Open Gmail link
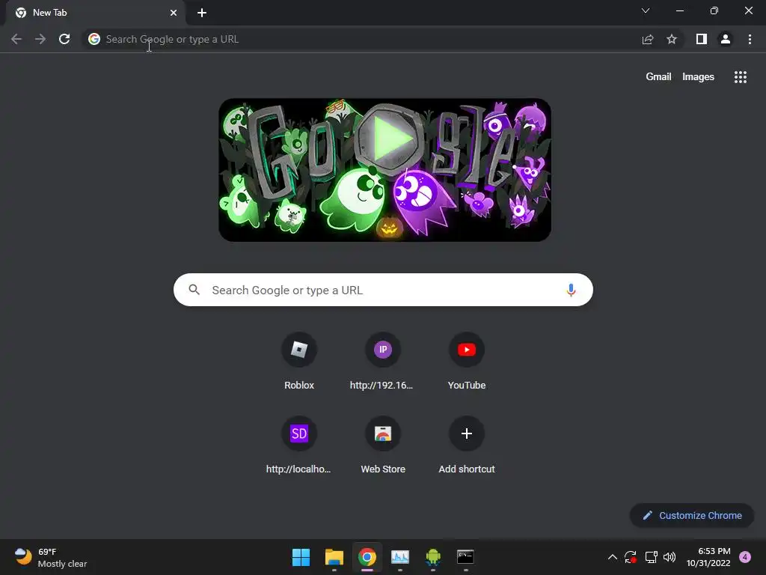 658,77
